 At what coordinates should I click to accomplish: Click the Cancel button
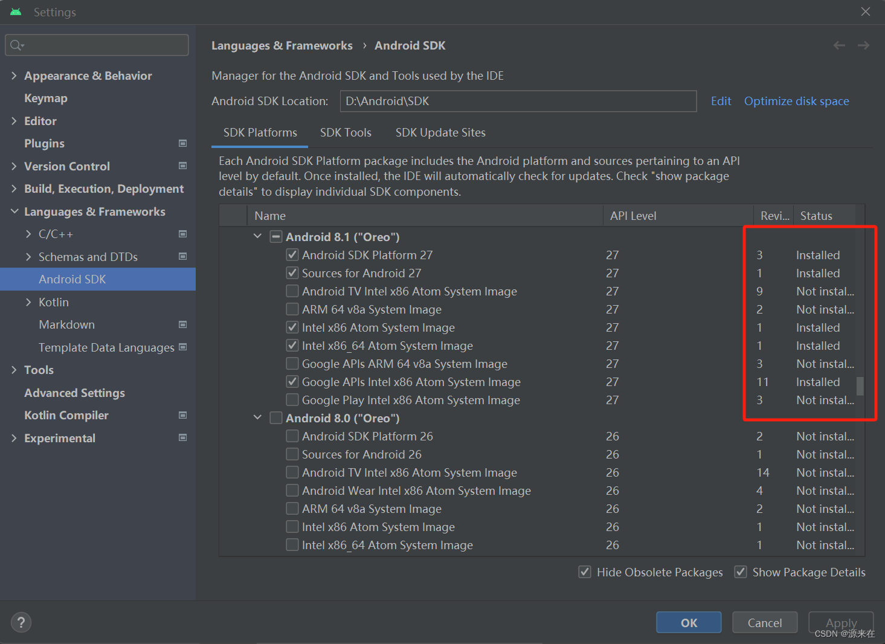click(x=765, y=622)
